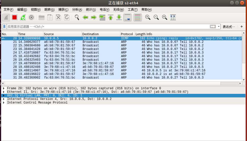Image resolution: width=247 pixels, height=141 pixels.
Task: Expand Internet Control Message Protocol row
Action: point(4,102)
